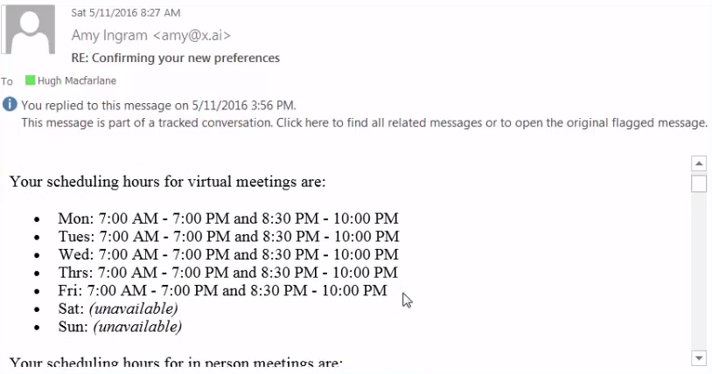Click the 'Sun: (unavailable)' line

point(119,327)
